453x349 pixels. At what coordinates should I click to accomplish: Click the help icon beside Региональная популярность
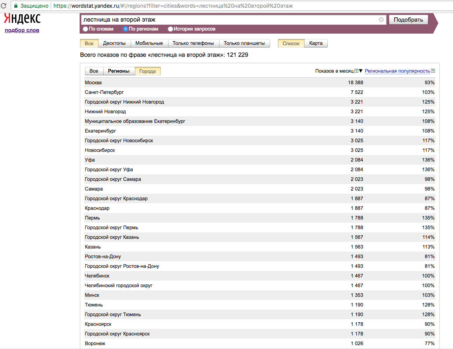click(433, 71)
